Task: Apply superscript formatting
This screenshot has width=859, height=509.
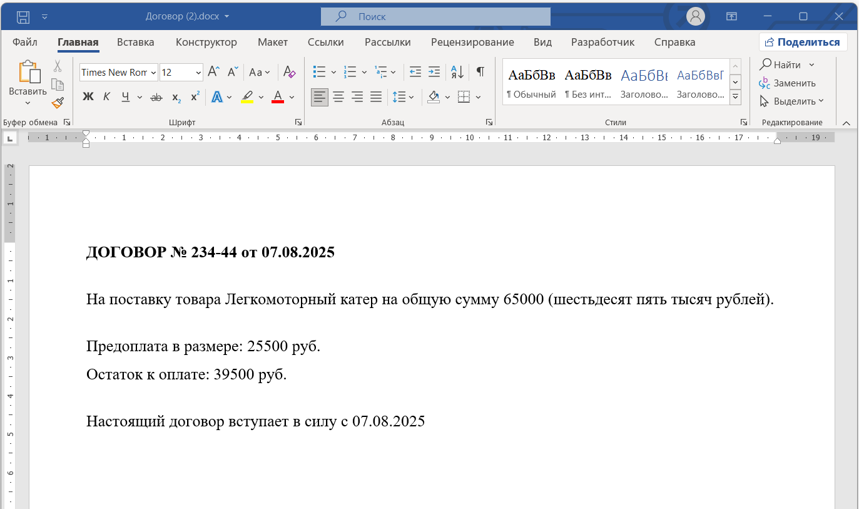Action: [195, 97]
